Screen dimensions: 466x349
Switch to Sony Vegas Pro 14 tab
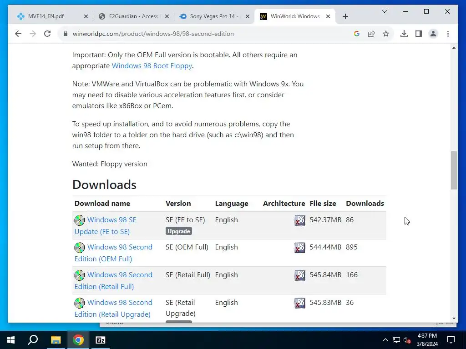click(x=214, y=16)
